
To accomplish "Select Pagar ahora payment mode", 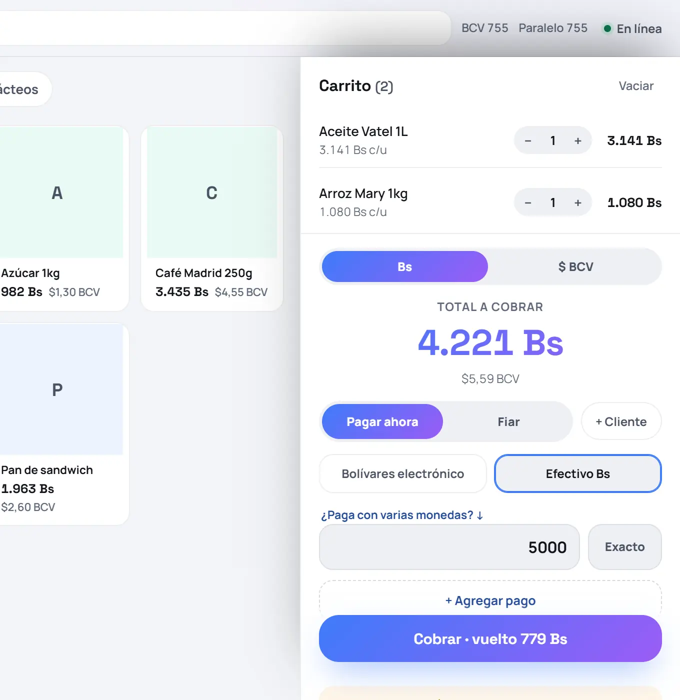I will 382,421.
